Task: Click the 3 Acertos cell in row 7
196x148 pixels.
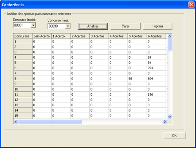Action: click(x=99, y=73)
